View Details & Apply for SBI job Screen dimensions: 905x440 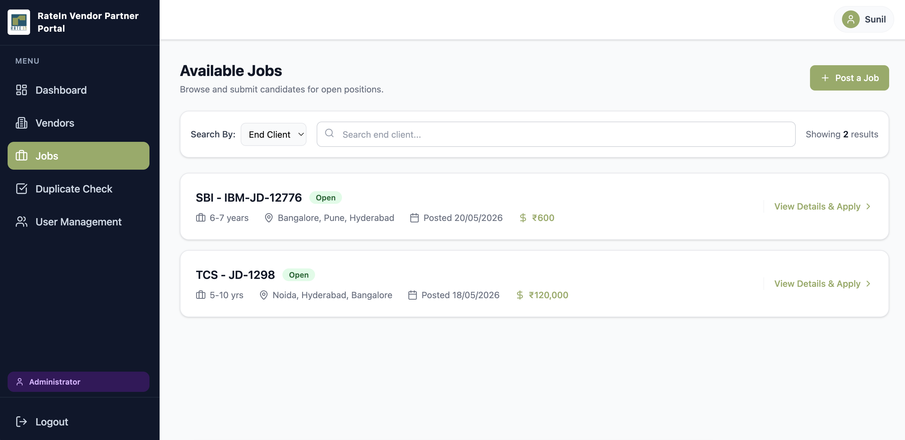pos(822,206)
